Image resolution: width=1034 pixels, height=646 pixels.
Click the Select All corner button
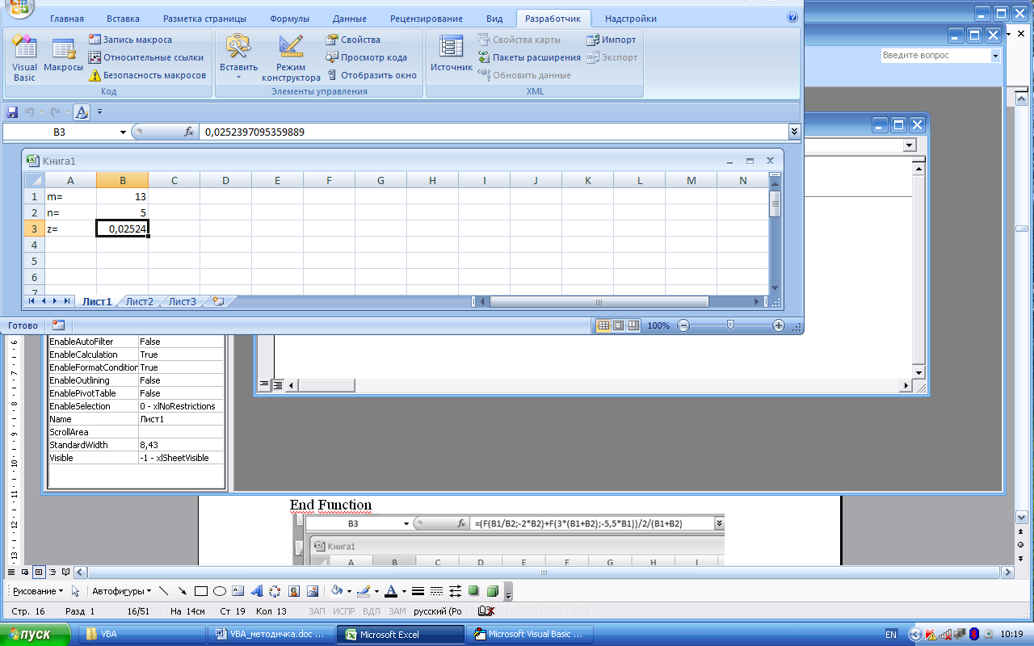[34, 180]
